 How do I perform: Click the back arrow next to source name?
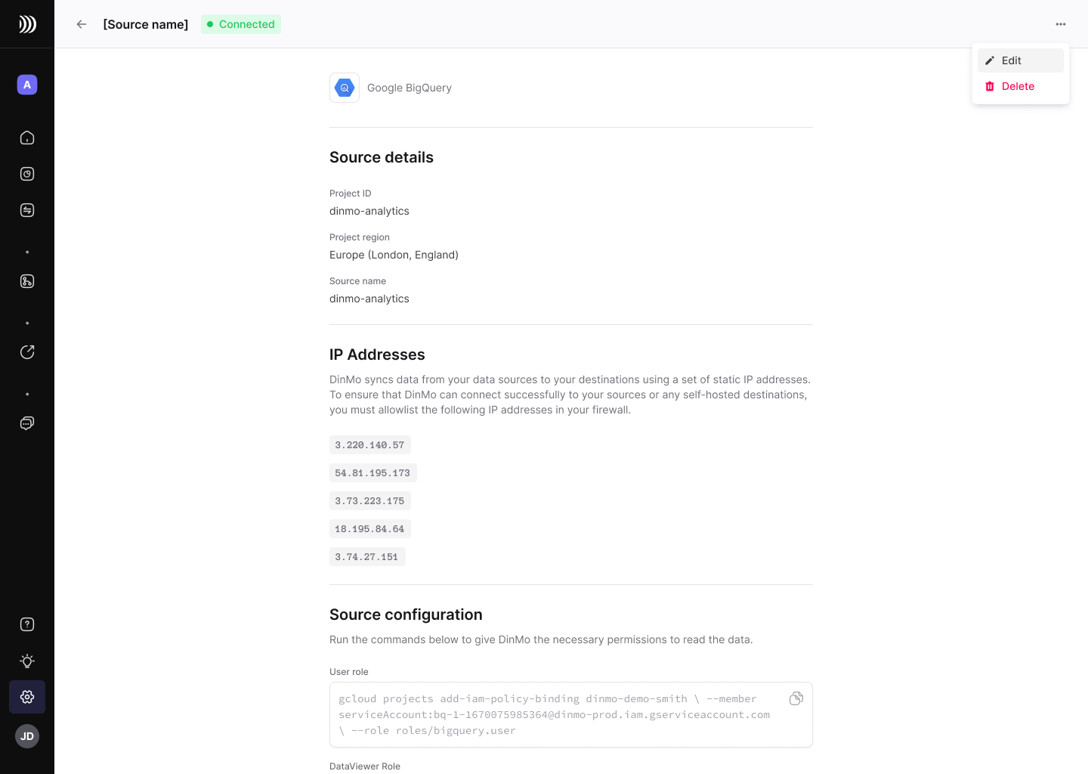coord(82,24)
